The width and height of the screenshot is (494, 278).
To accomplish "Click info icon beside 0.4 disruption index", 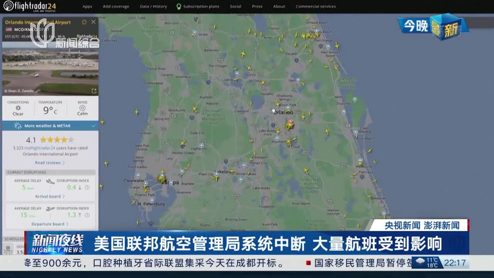I will tap(87, 187).
